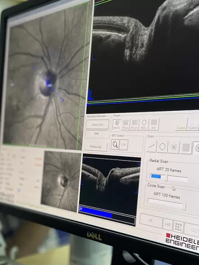Select the ONH-RC preset icon
Screen dimensions: 199x265
tap(117, 124)
